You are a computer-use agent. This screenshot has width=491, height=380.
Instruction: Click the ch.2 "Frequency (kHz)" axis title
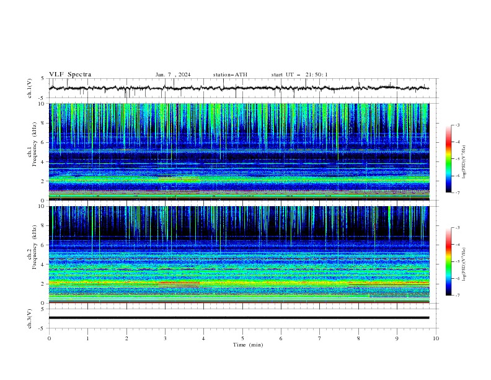[35, 247]
